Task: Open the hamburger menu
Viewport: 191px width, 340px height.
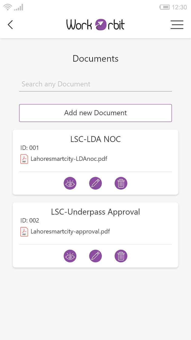Action: [x=177, y=25]
